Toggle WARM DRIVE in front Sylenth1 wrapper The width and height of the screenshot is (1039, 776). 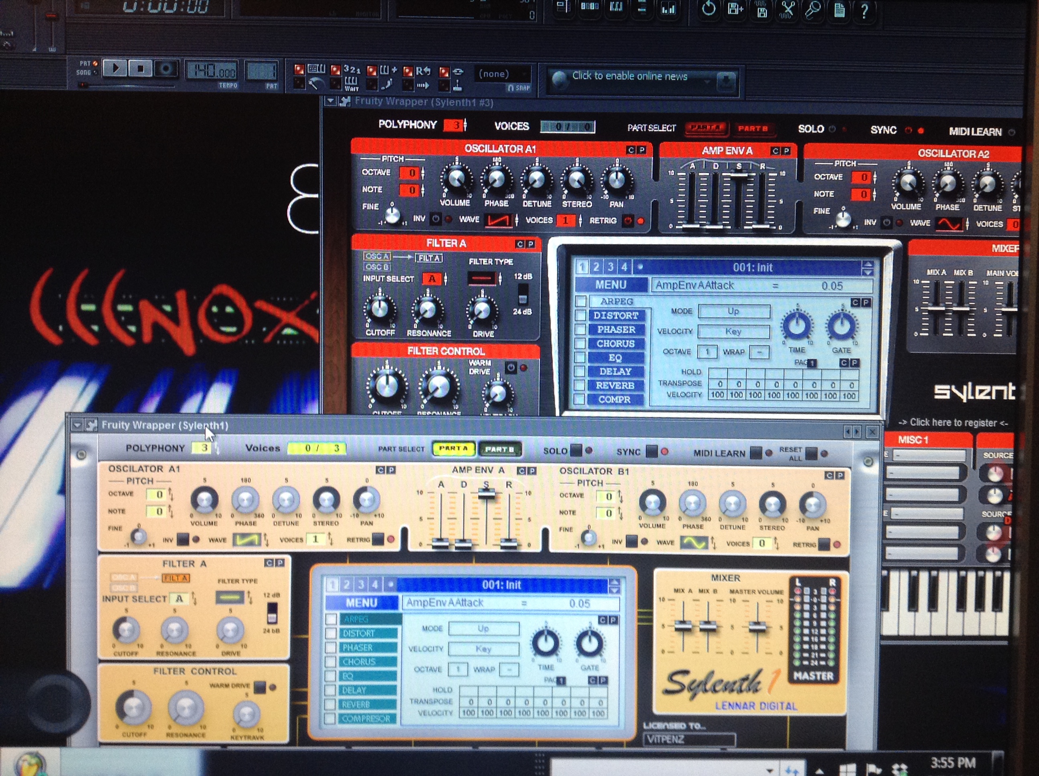(260, 687)
